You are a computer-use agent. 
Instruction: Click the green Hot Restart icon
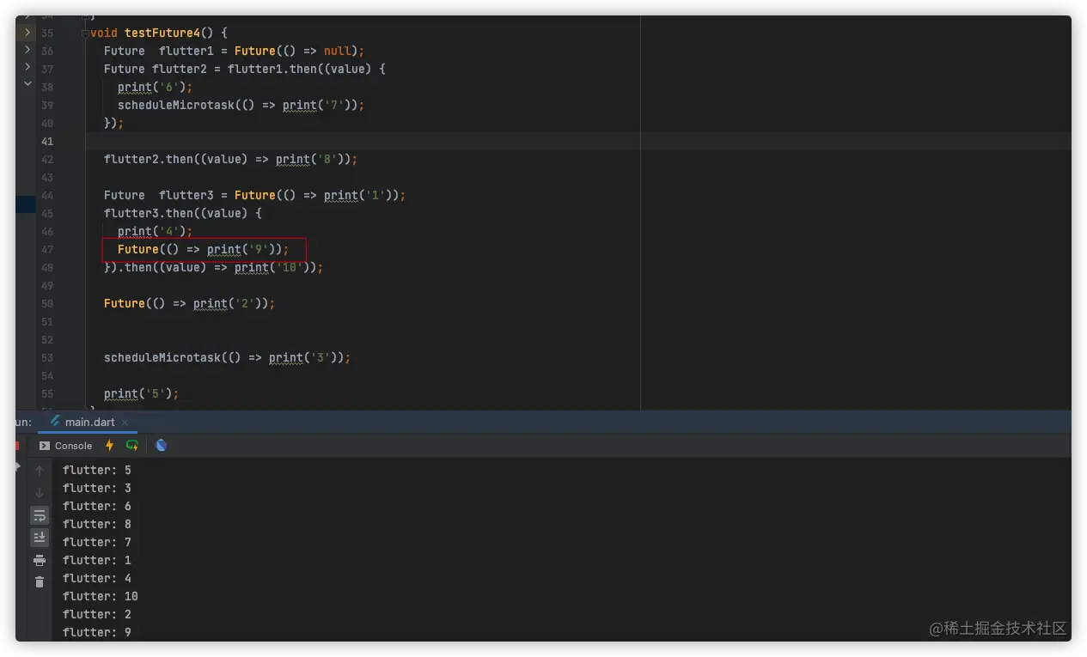click(x=132, y=445)
